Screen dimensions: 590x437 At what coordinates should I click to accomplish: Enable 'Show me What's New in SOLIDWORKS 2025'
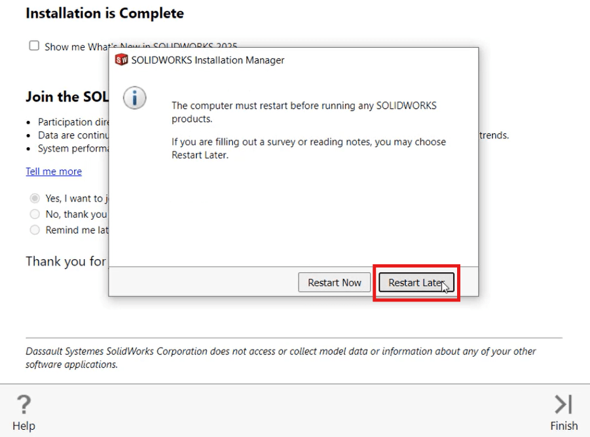pos(33,46)
